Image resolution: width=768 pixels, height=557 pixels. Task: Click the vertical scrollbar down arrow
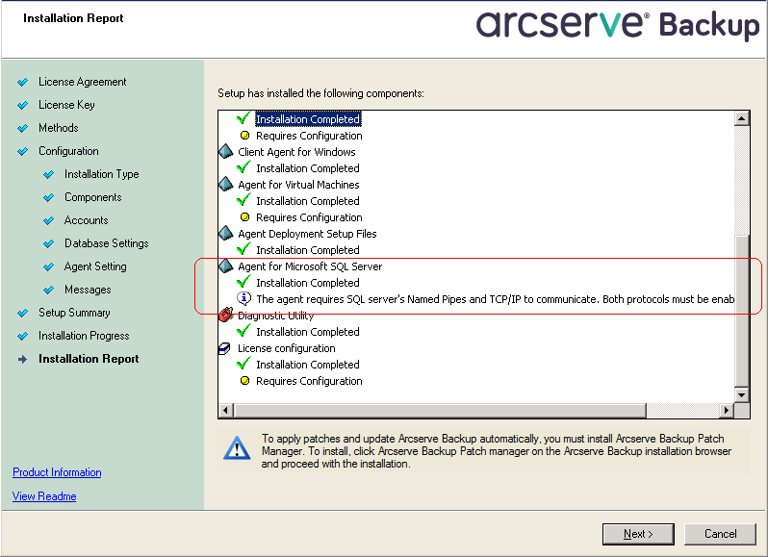pyautogui.click(x=742, y=395)
